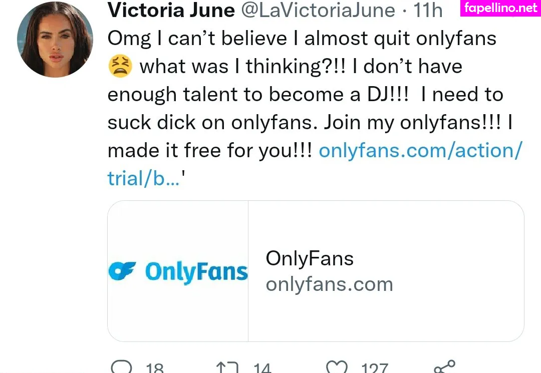Open the 11h timestamp link
The image size is (541, 373).
click(427, 10)
